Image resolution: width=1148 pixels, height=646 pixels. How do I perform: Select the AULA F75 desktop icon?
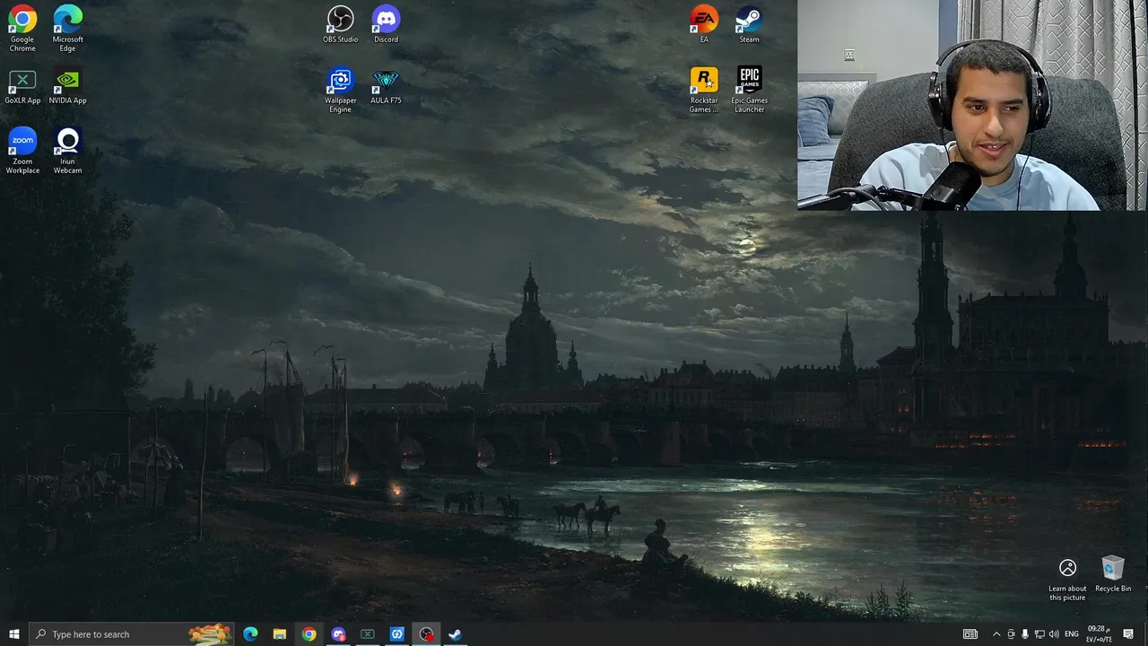[x=386, y=87]
